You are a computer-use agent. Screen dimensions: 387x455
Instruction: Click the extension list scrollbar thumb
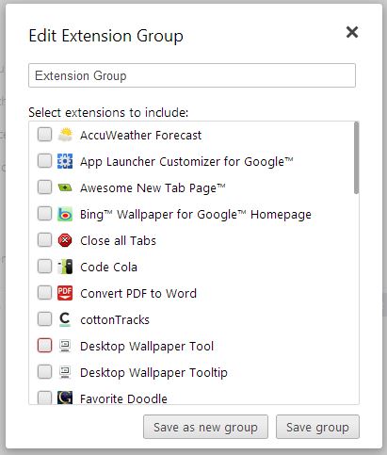(356, 158)
